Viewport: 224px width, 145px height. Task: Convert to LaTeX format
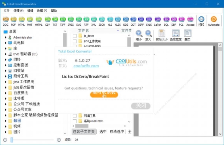click(158, 21)
